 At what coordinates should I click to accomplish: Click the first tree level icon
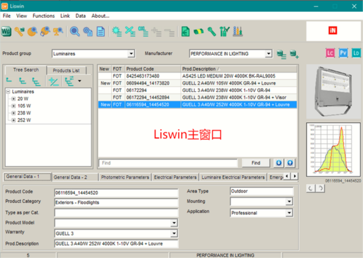9,80
